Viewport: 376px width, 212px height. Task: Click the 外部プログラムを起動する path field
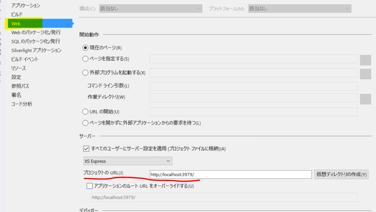point(253,73)
